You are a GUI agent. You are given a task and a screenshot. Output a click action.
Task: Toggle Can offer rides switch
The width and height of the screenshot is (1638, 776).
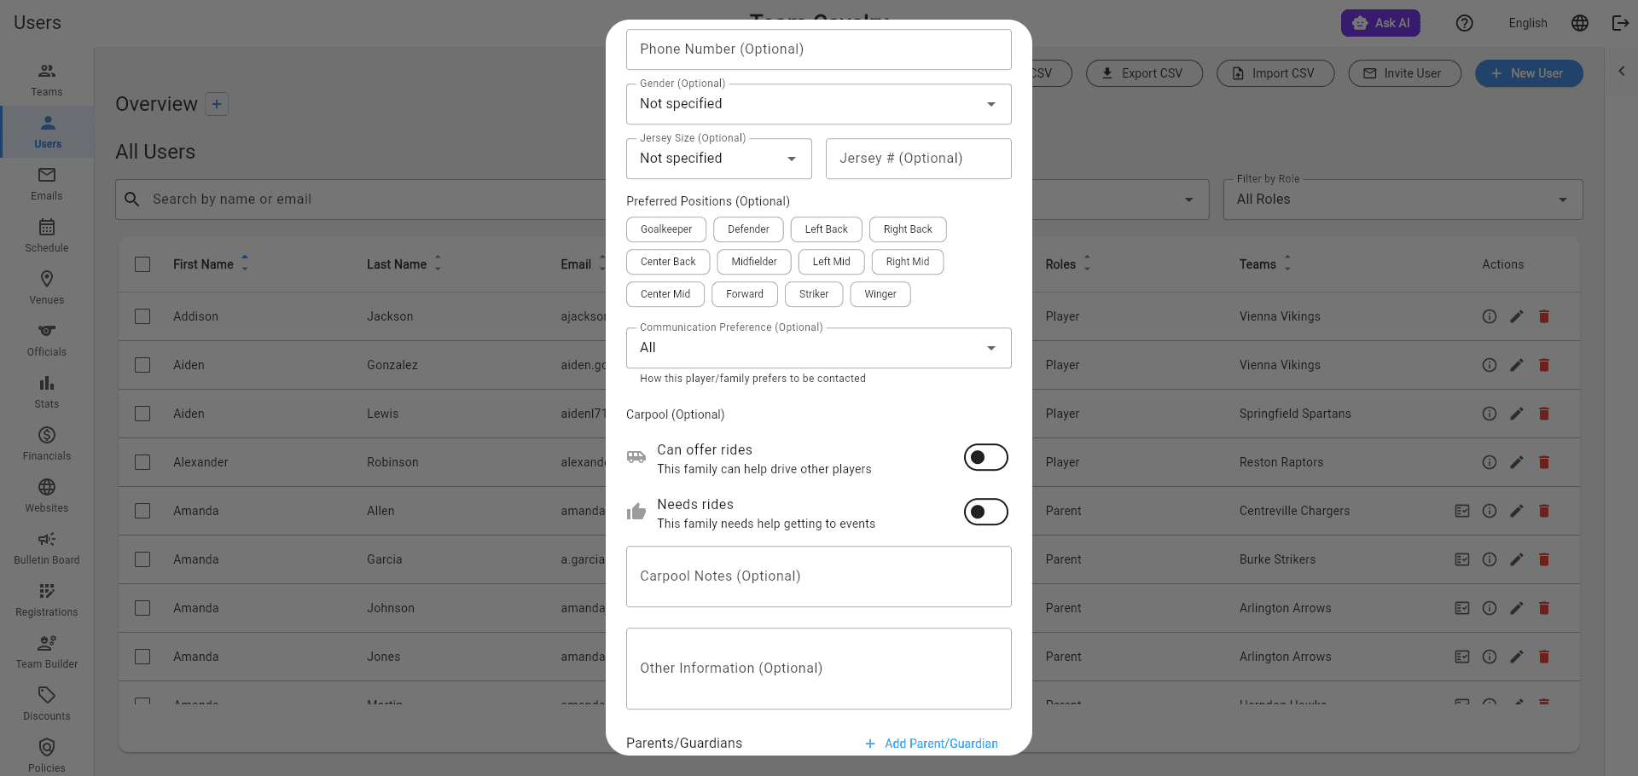986,458
